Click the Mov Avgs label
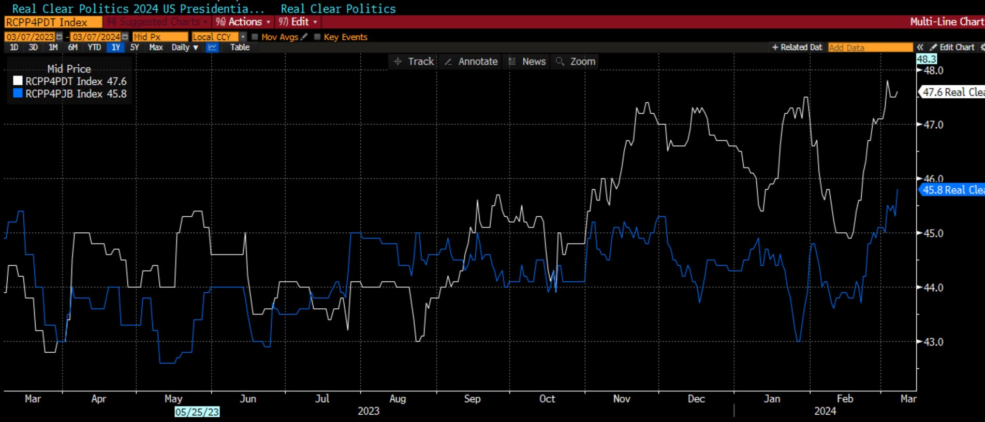Image resolution: width=985 pixels, height=422 pixels. click(280, 37)
